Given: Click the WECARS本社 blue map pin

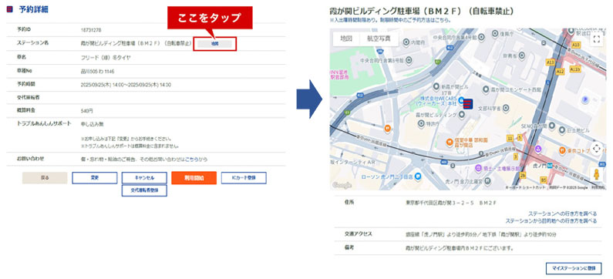Looking at the screenshot, I should (x=461, y=100).
